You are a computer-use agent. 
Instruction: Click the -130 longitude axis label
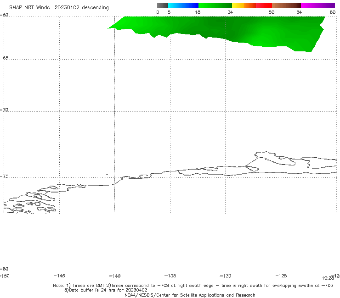click(x=226, y=276)
